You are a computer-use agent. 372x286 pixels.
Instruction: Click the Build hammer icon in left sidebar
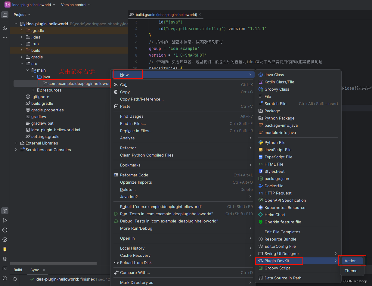pyautogui.click(x=5, y=210)
